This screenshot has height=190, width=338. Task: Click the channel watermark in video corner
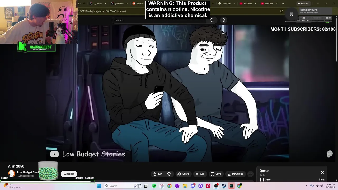click(330, 154)
